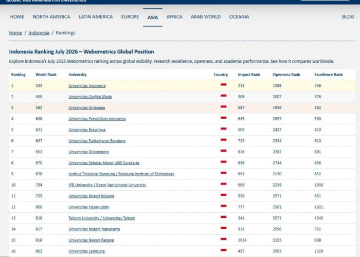The image size is (360, 257).
Task: Click the Openness Rank column header
Action: pos(286,75)
